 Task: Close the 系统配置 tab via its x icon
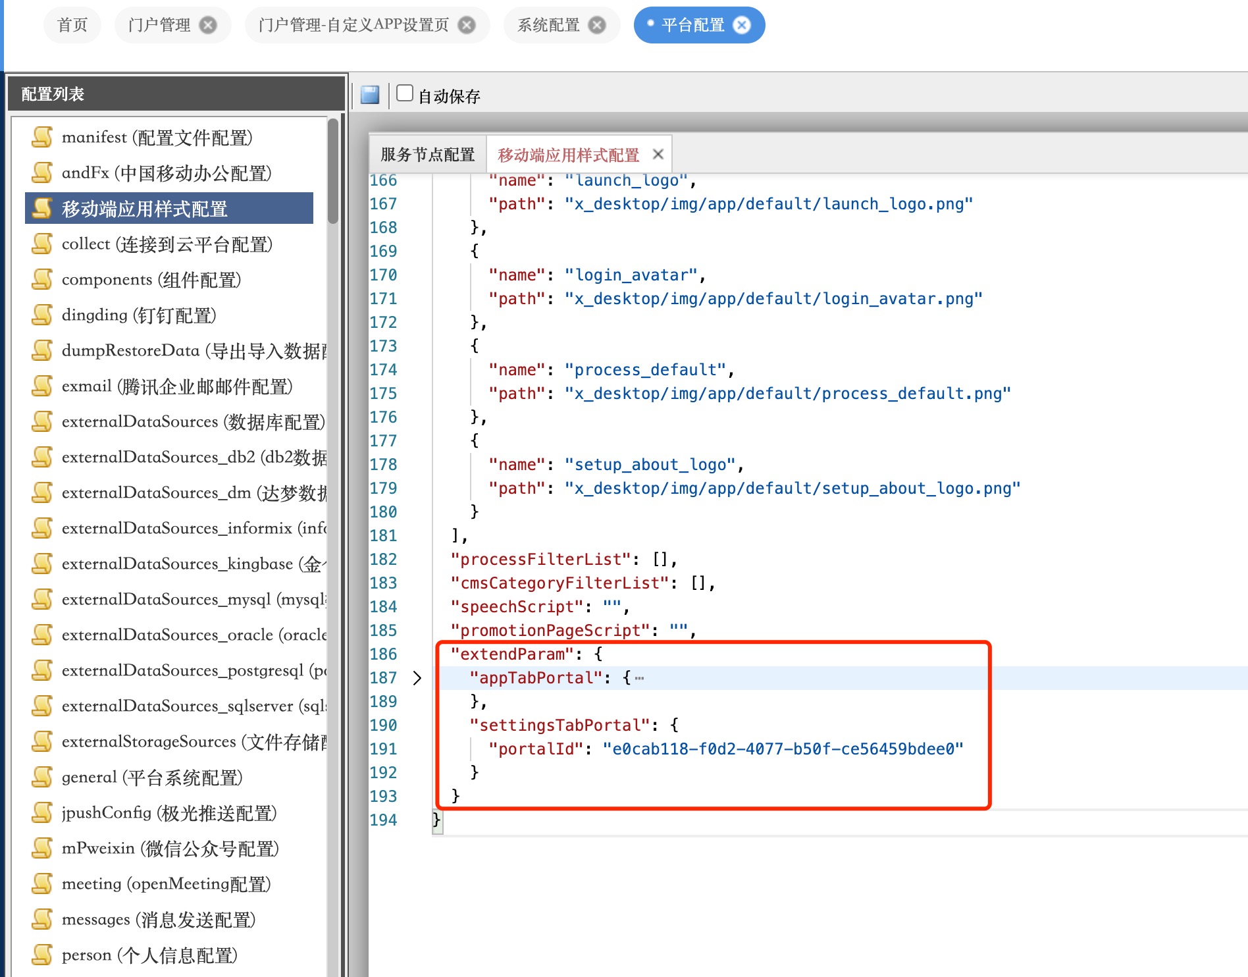click(597, 25)
